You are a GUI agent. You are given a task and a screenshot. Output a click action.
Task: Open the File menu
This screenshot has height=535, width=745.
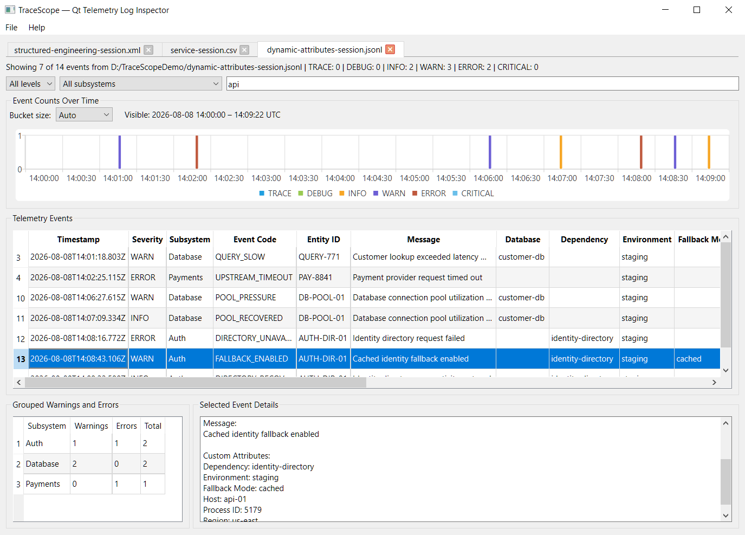11,27
